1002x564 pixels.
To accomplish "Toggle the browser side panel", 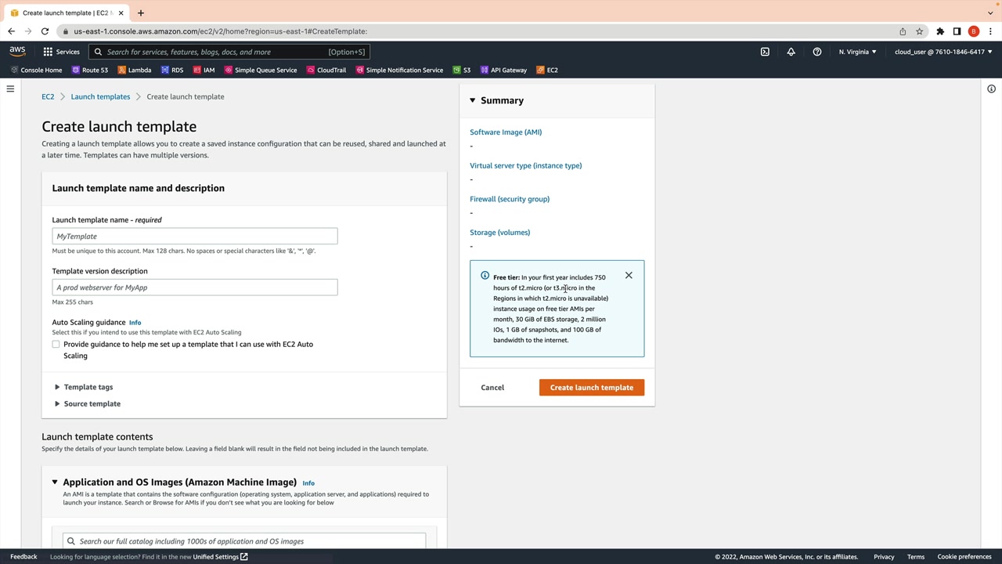I will tap(957, 31).
